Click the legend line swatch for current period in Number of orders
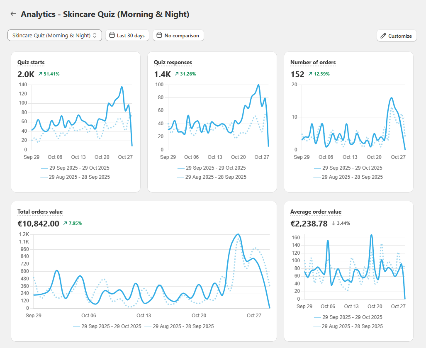 pos(317,168)
